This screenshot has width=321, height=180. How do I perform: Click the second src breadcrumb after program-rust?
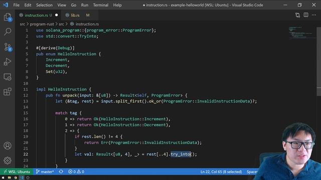[x=61, y=24]
